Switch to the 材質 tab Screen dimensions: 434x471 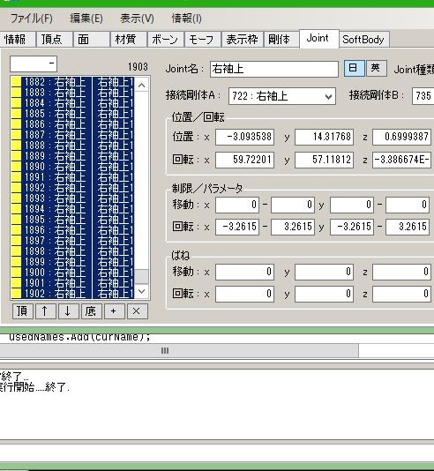point(128,39)
